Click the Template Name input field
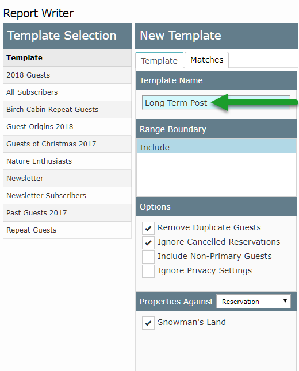The image size is (299, 371). click(x=216, y=103)
